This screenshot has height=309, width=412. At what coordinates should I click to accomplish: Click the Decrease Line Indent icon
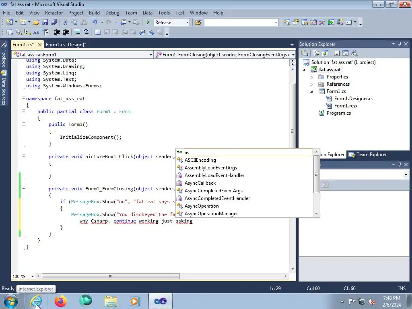(x=57, y=32)
